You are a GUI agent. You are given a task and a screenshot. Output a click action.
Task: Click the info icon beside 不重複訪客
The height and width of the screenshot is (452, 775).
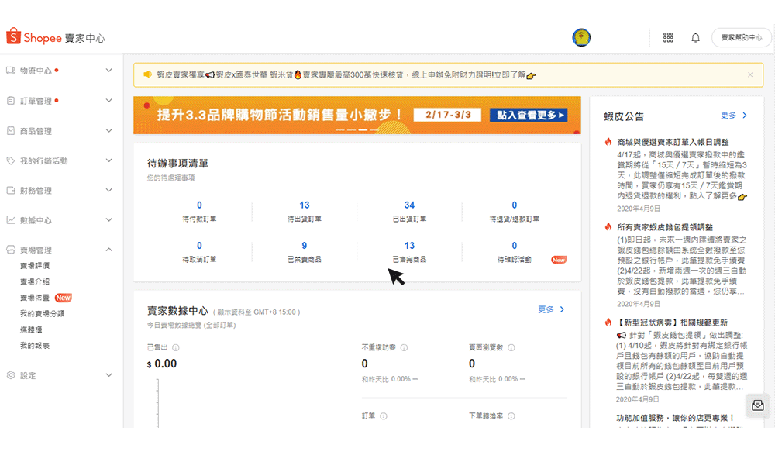(404, 348)
